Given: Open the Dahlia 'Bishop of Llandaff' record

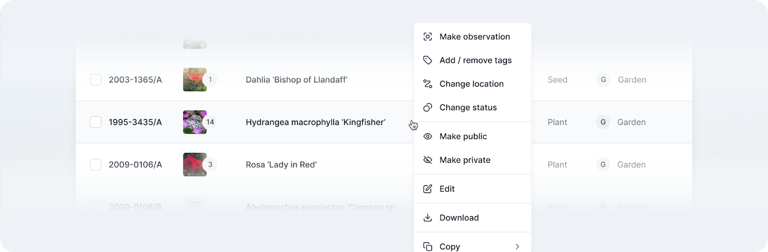Looking at the screenshot, I should pos(296,80).
